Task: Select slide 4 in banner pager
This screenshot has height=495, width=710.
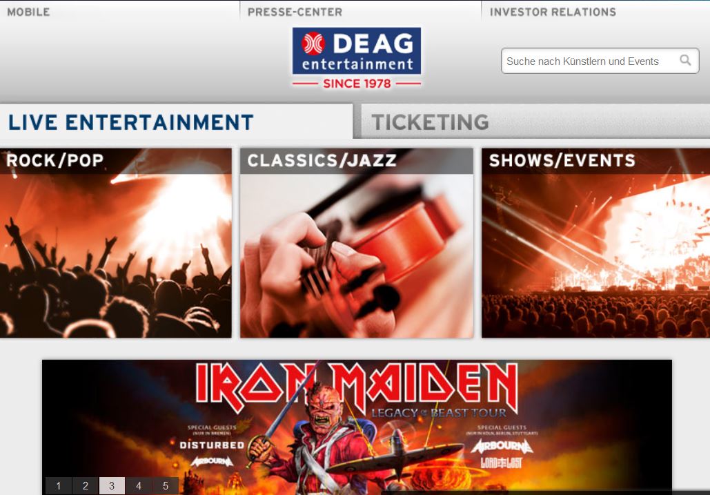Action: pos(139,486)
